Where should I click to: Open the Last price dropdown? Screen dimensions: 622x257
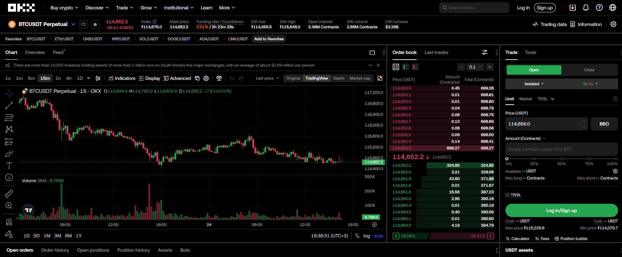coord(267,78)
